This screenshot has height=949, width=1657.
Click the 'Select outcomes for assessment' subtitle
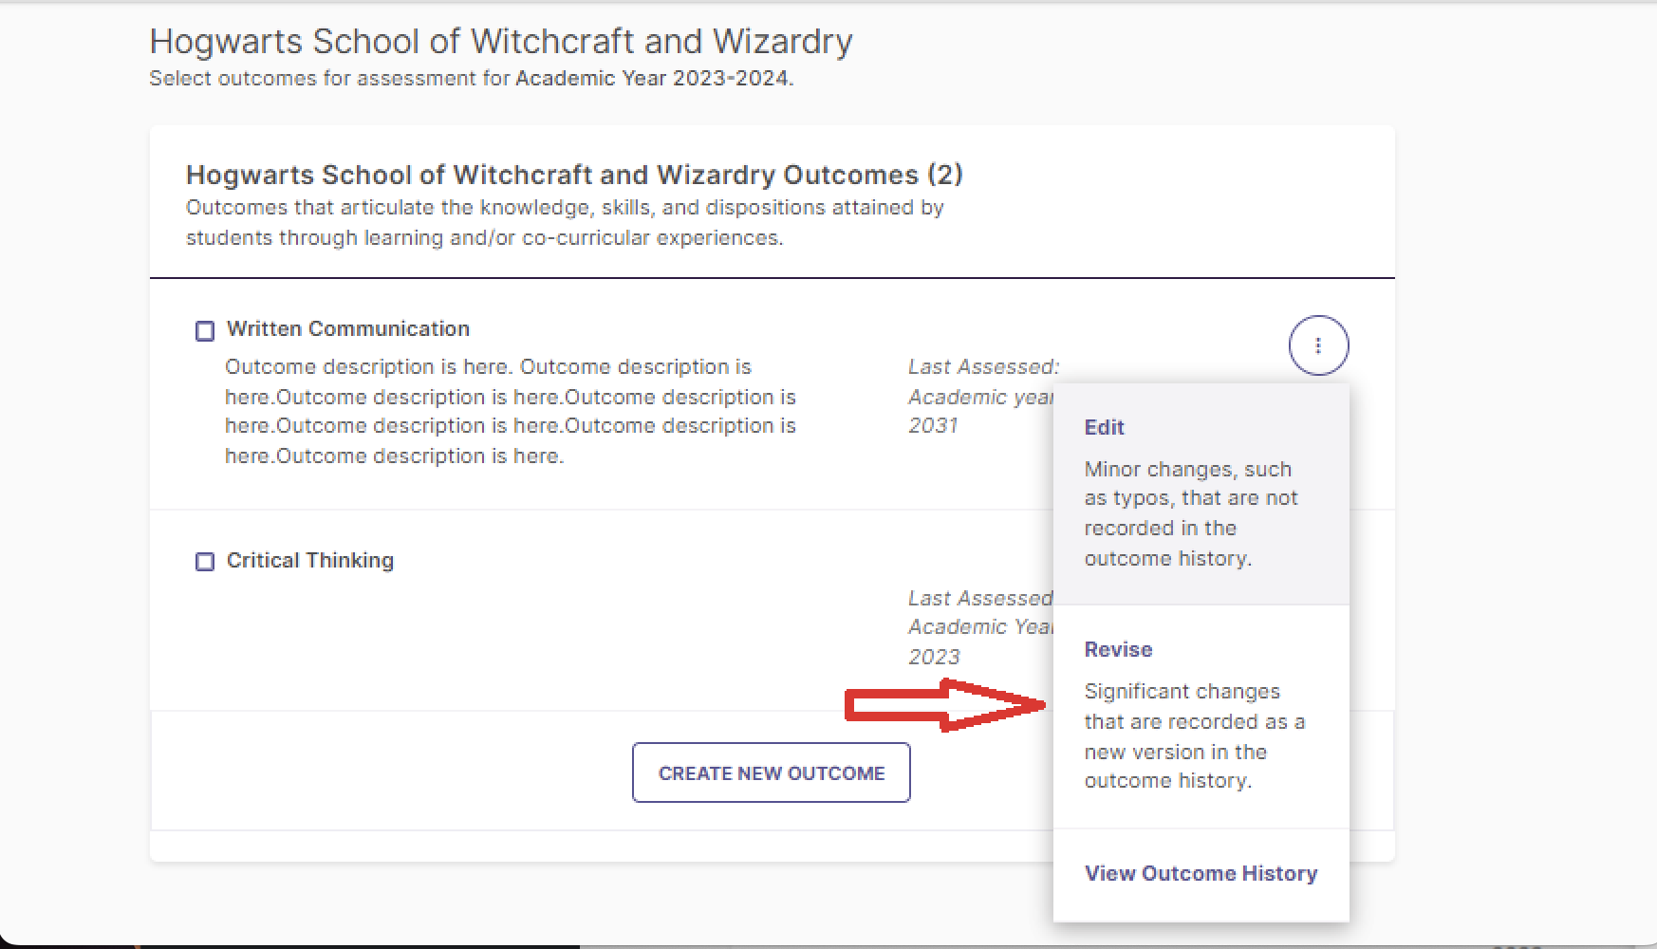tap(471, 79)
